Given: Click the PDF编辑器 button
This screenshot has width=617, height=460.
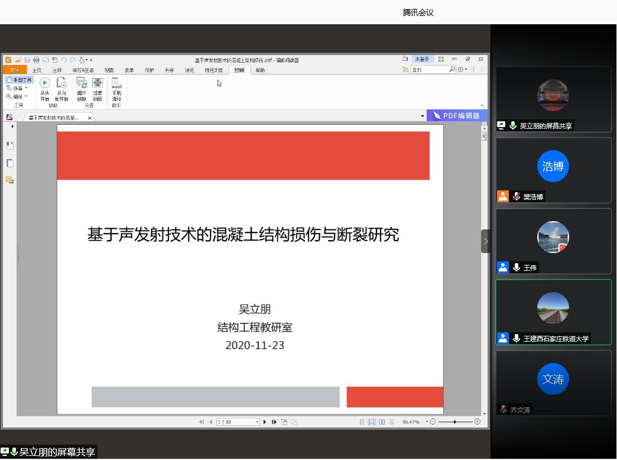Looking at the screenshot, I should [x=456, y=116].
